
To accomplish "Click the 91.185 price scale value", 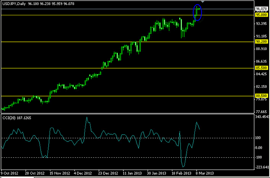I will click(261, 37).
